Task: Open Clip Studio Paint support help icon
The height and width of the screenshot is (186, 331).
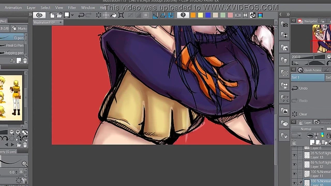Action: (183, 15)
